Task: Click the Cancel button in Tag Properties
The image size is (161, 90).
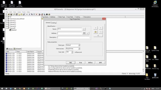Action: [x=80, y=62]
